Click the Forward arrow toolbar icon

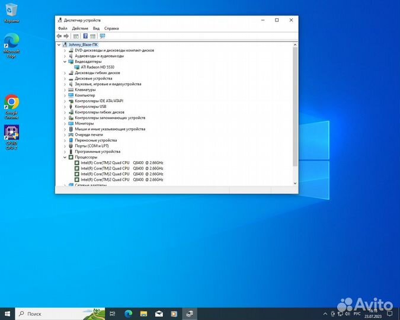tap(66, 36)
